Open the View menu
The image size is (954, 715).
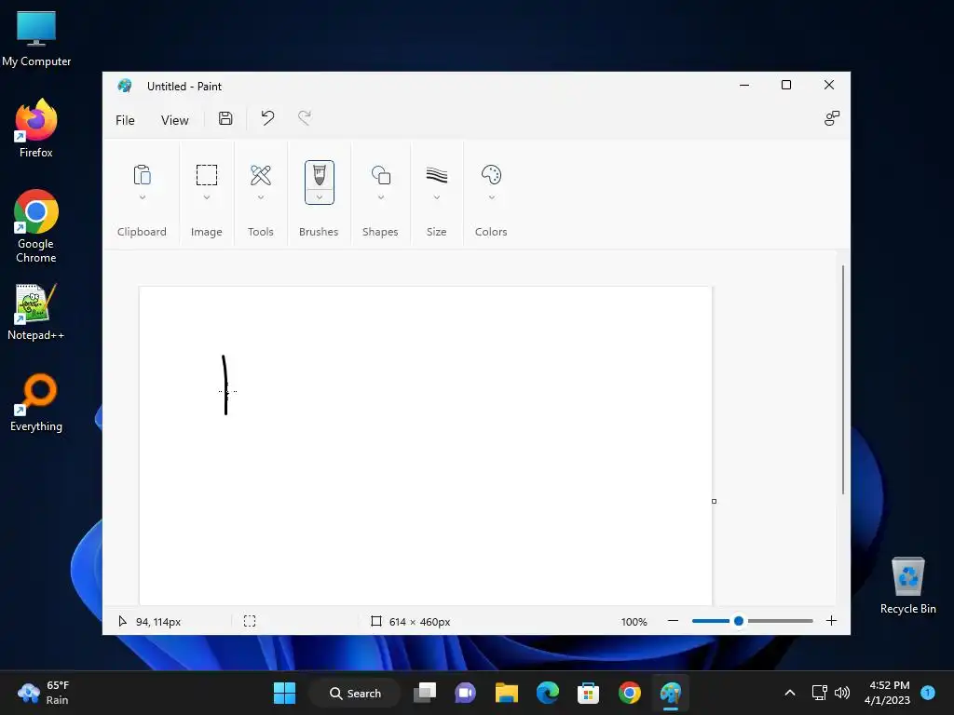tap(174, 120)
